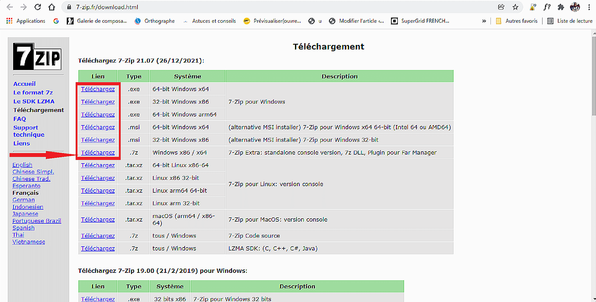Open the Extensions puzzle icon

pos(561,7)
